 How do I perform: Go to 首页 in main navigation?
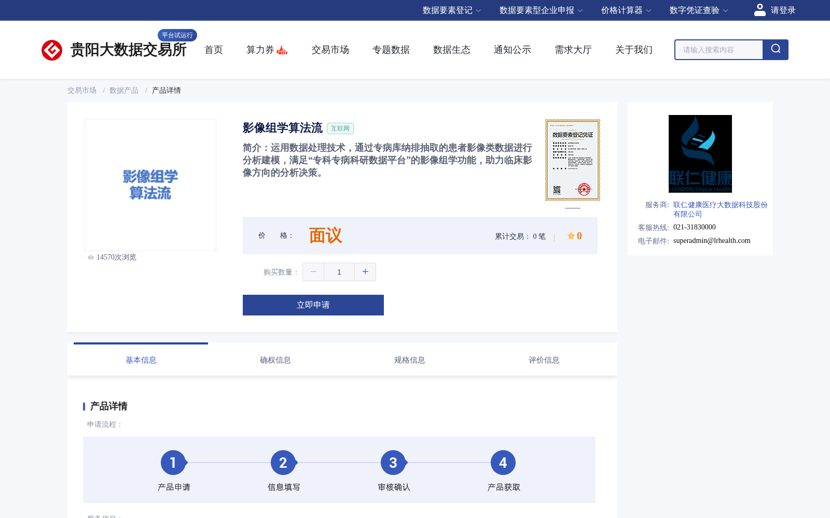click(214, 50)
